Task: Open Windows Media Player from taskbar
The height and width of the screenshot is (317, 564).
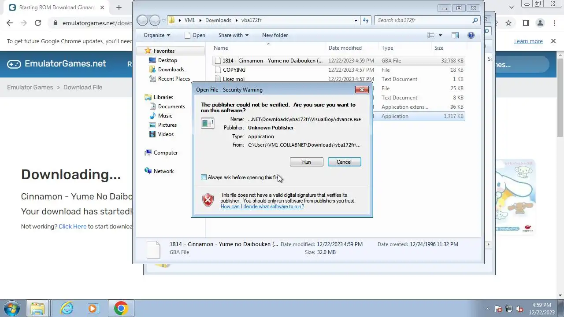Action: click(93, 308)
